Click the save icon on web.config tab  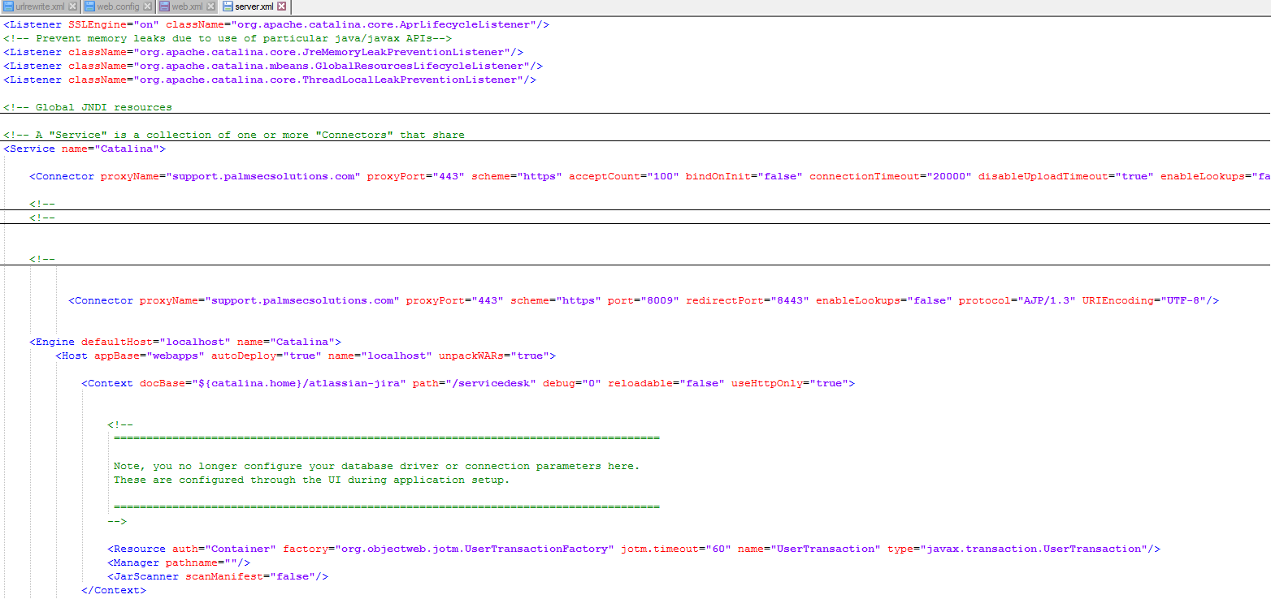(89, 6)
